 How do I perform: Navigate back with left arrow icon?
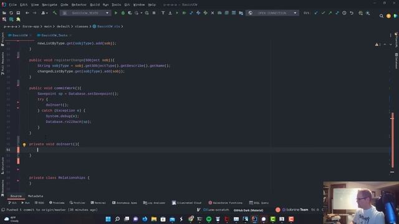(27, 12)
